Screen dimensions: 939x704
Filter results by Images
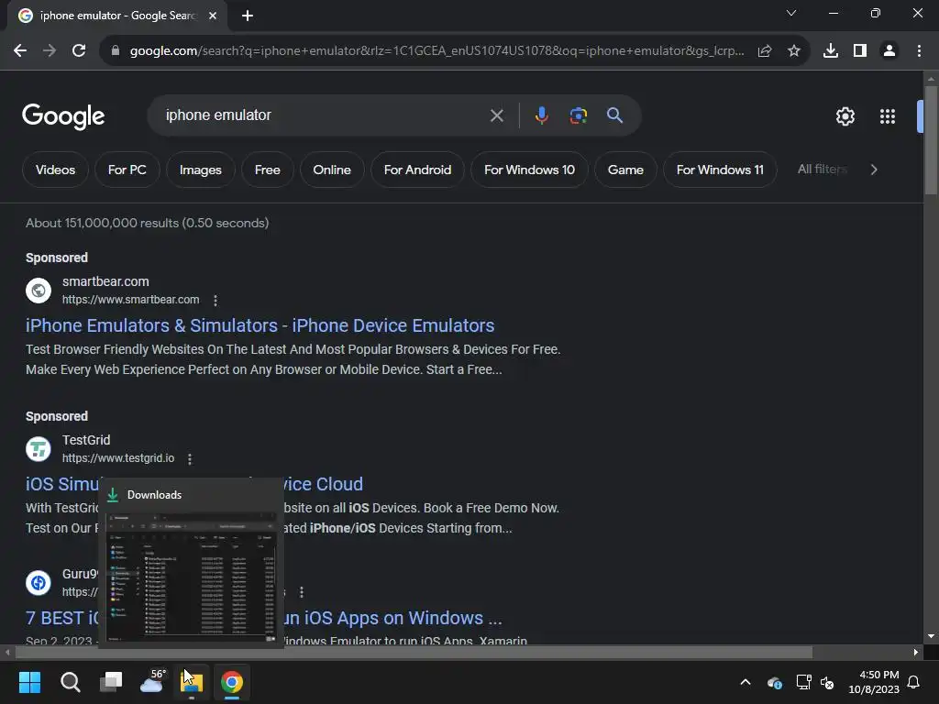[x=201, y=170]
